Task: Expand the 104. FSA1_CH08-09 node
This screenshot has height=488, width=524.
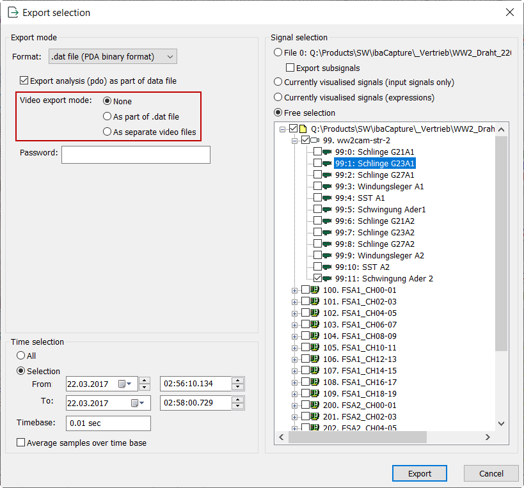Action: [295, 336]
